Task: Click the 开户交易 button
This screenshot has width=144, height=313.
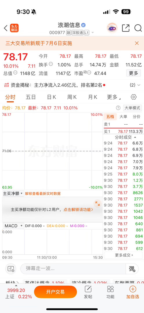Action: (x=55, y=292)
